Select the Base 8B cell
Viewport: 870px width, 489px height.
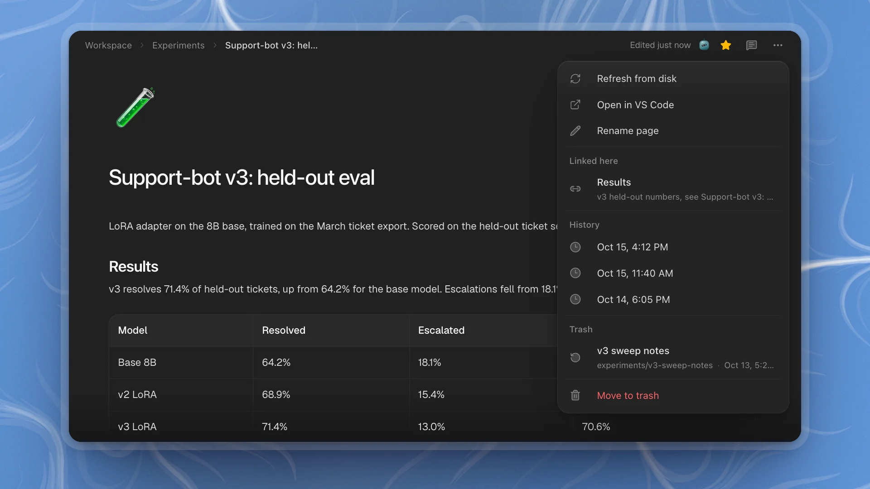pos(181,363)
